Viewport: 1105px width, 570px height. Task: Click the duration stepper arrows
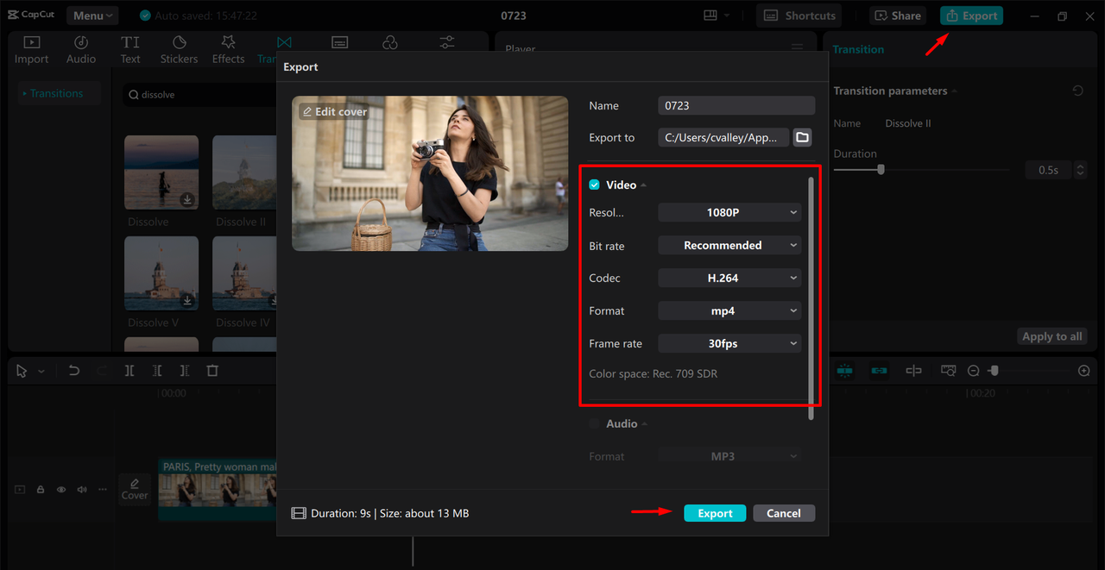click(1080, 170)
